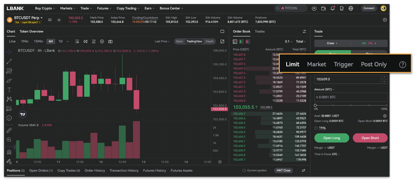Open the 20x leverage selector
The height and width of the screenshot is (180, 414).
click(369, 43)
